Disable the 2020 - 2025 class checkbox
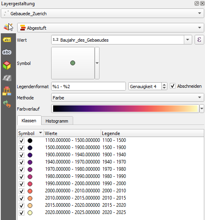 coord(22,213)
